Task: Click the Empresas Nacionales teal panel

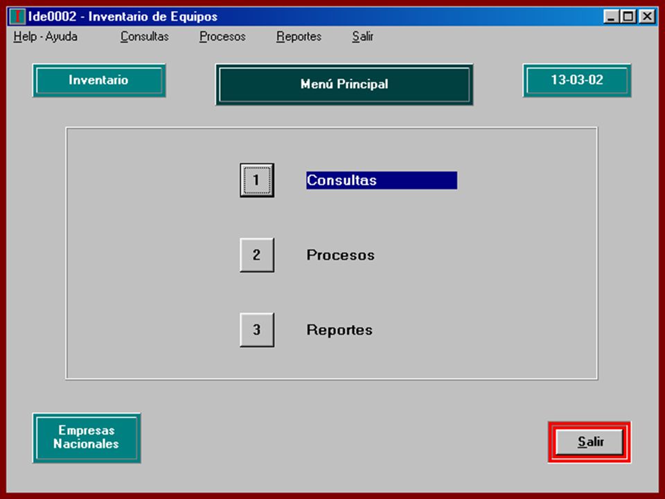Action: pyautogui.click(x=87, y=437)
